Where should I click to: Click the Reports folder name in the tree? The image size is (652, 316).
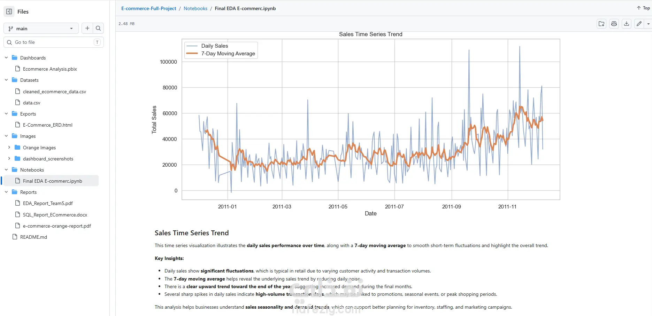pyautogui.click(x=28, y=192)
